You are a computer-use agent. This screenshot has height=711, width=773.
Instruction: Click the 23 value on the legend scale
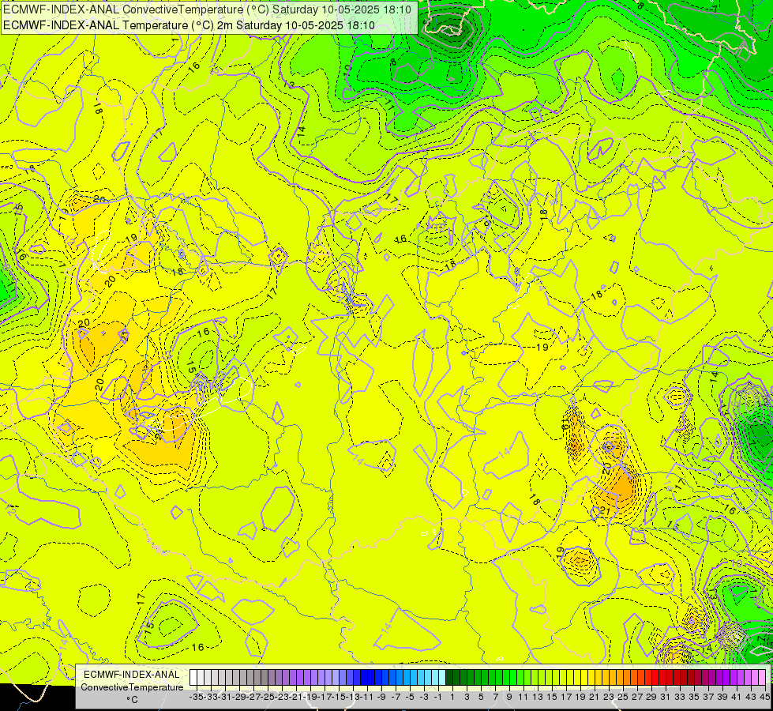(608, 697)
